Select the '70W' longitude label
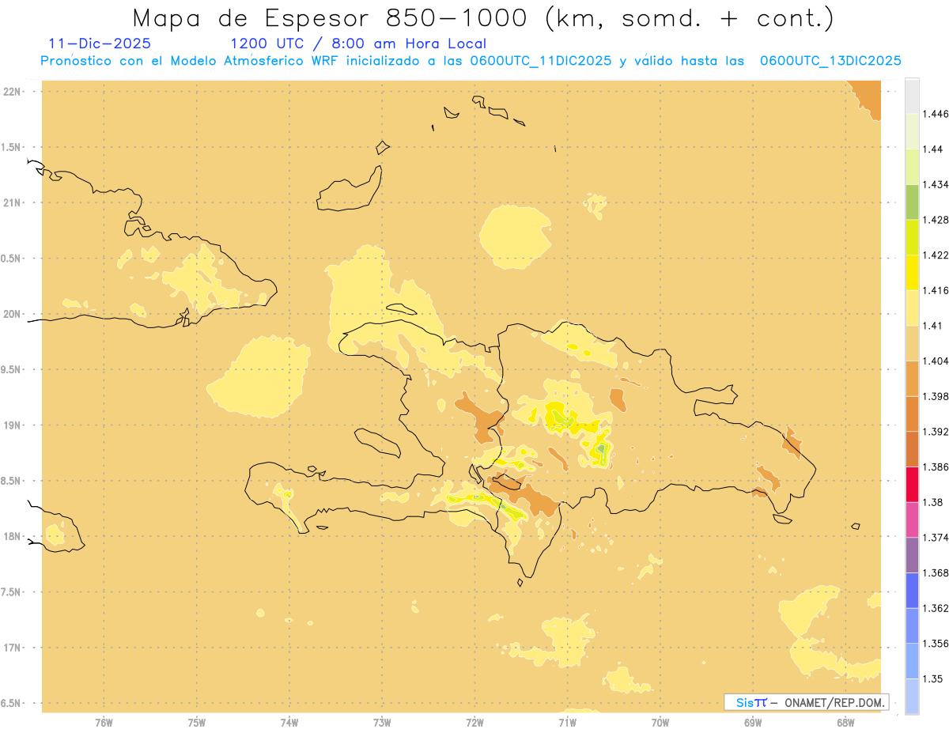949x733 pixels. point(660,723)
